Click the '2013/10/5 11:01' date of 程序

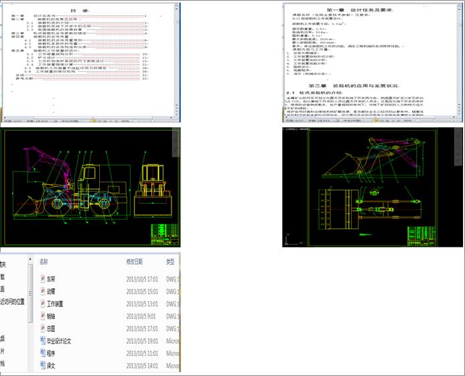142,353
